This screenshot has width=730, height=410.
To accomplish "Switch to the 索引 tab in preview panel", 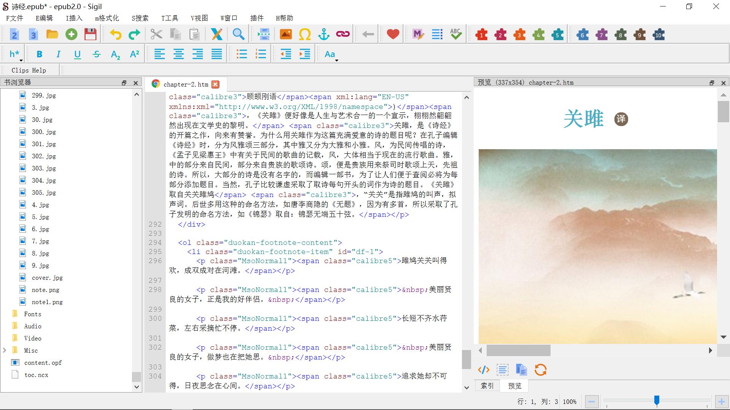I will coord(487,386).
